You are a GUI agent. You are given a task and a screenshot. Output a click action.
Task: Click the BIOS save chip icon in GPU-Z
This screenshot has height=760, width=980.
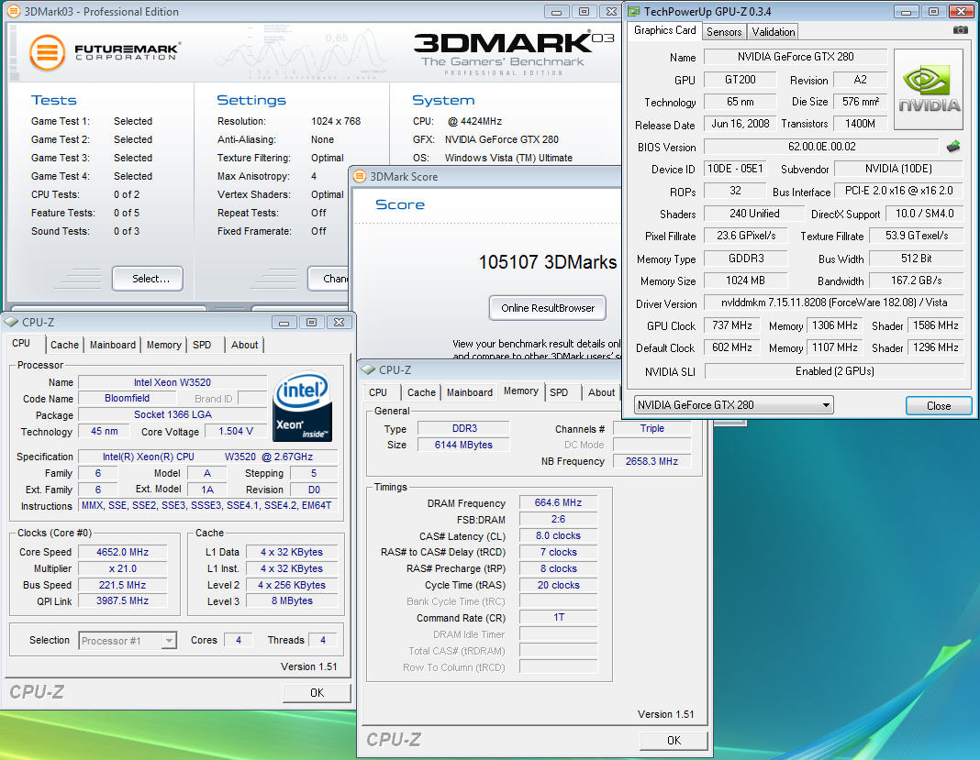953,147
